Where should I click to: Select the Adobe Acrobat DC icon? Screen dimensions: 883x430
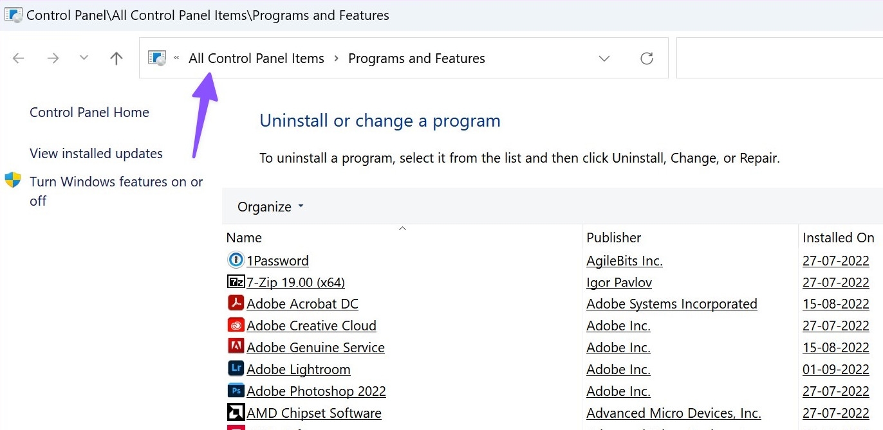236,303
